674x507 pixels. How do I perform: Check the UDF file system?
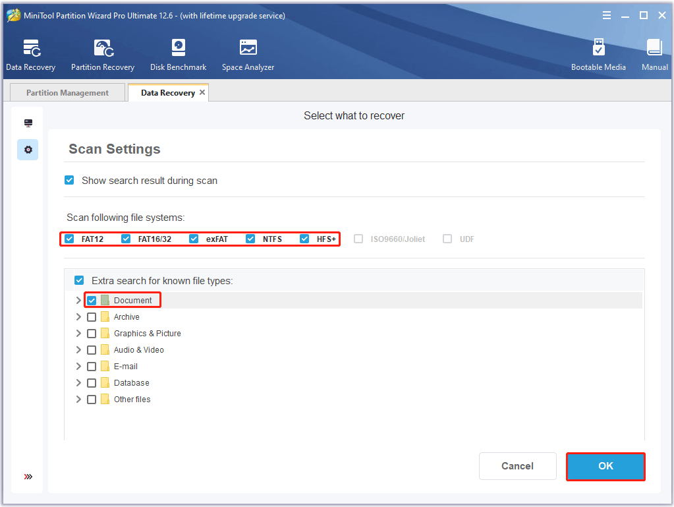tap(447, 239)
